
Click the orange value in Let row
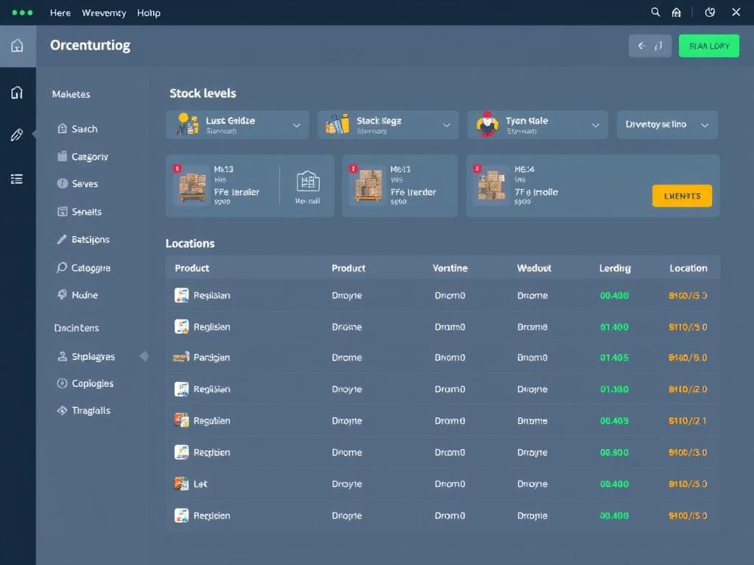coord(688,484)
